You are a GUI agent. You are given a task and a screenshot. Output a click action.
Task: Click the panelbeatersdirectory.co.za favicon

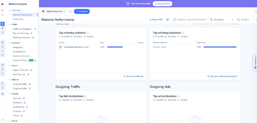(x=60, y=47)
